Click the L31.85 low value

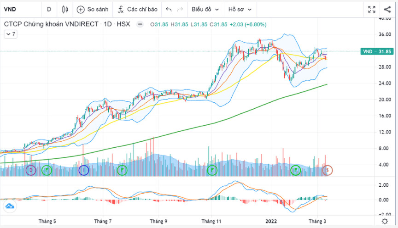click(x=199, y=24)
